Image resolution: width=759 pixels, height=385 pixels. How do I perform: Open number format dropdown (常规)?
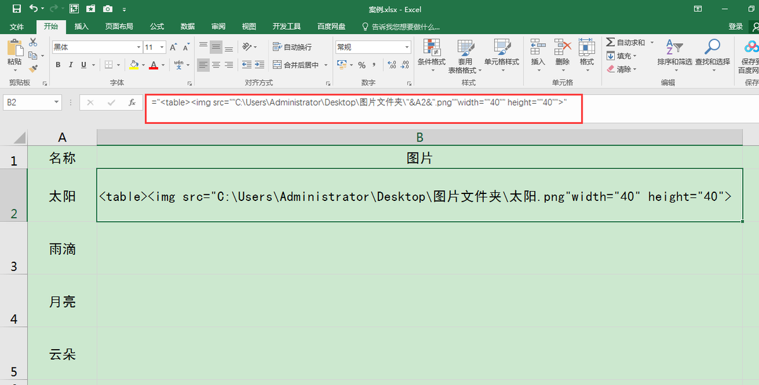coord(407,47)
